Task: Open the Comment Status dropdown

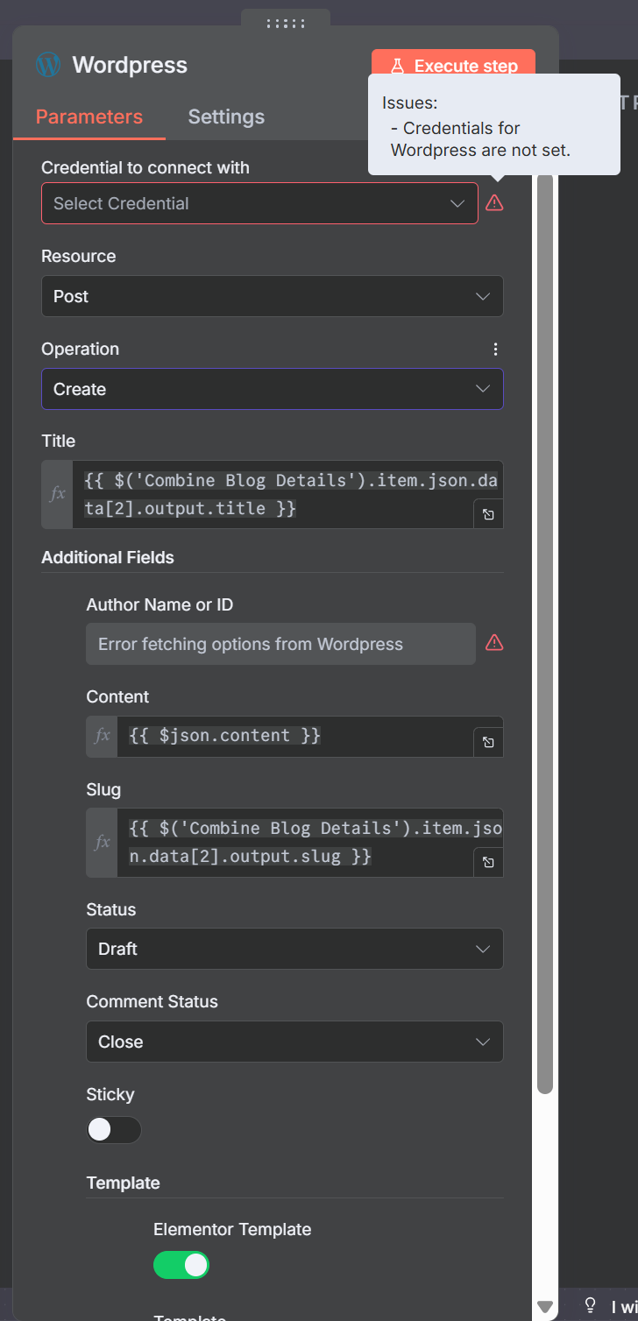Action: (x=294, y=1042)
